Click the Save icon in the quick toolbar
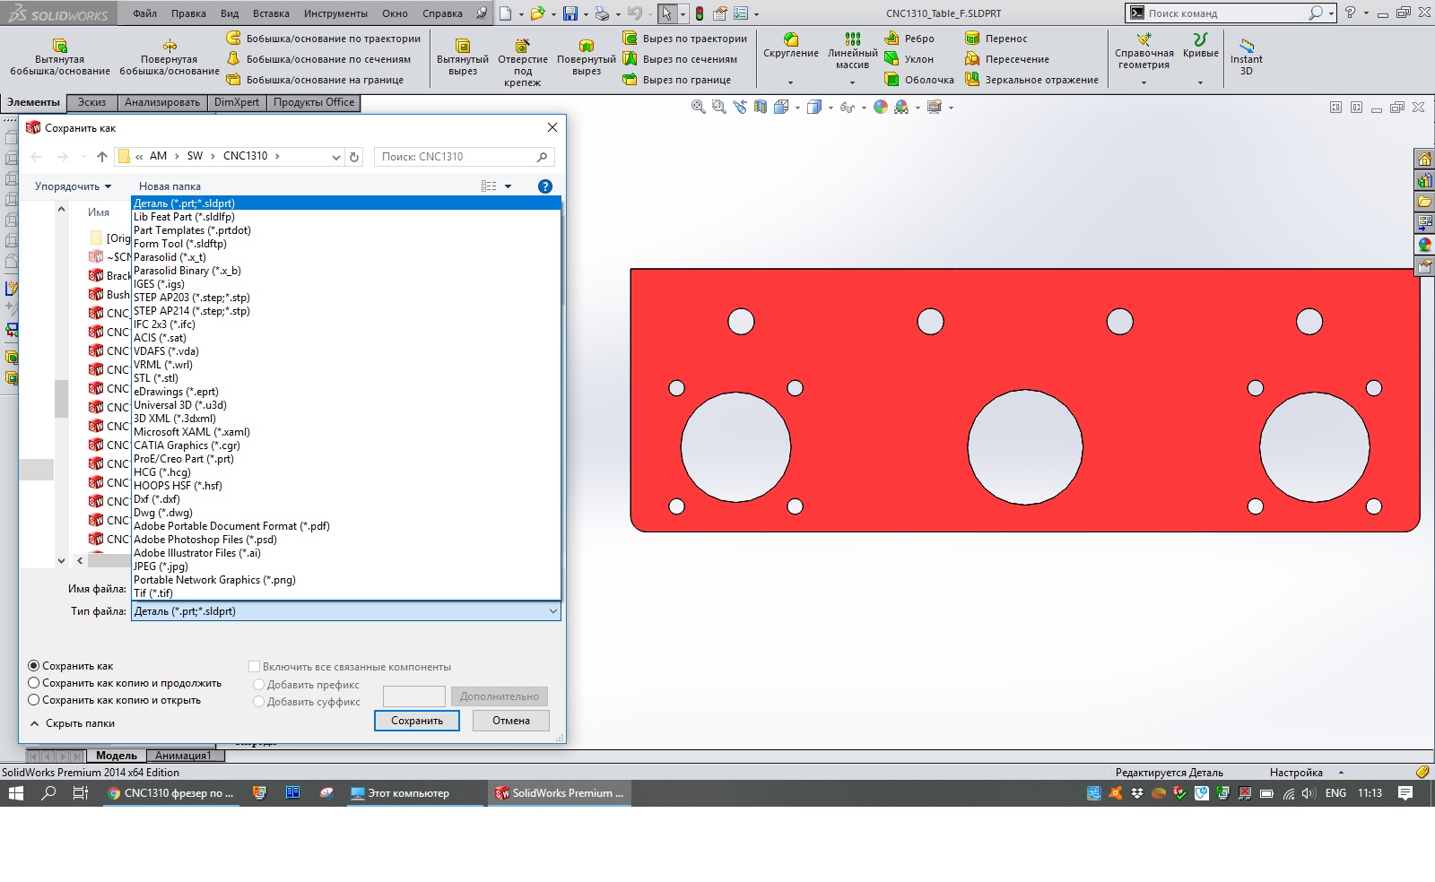Viewport: 1435px width, 882px height. 570,13
